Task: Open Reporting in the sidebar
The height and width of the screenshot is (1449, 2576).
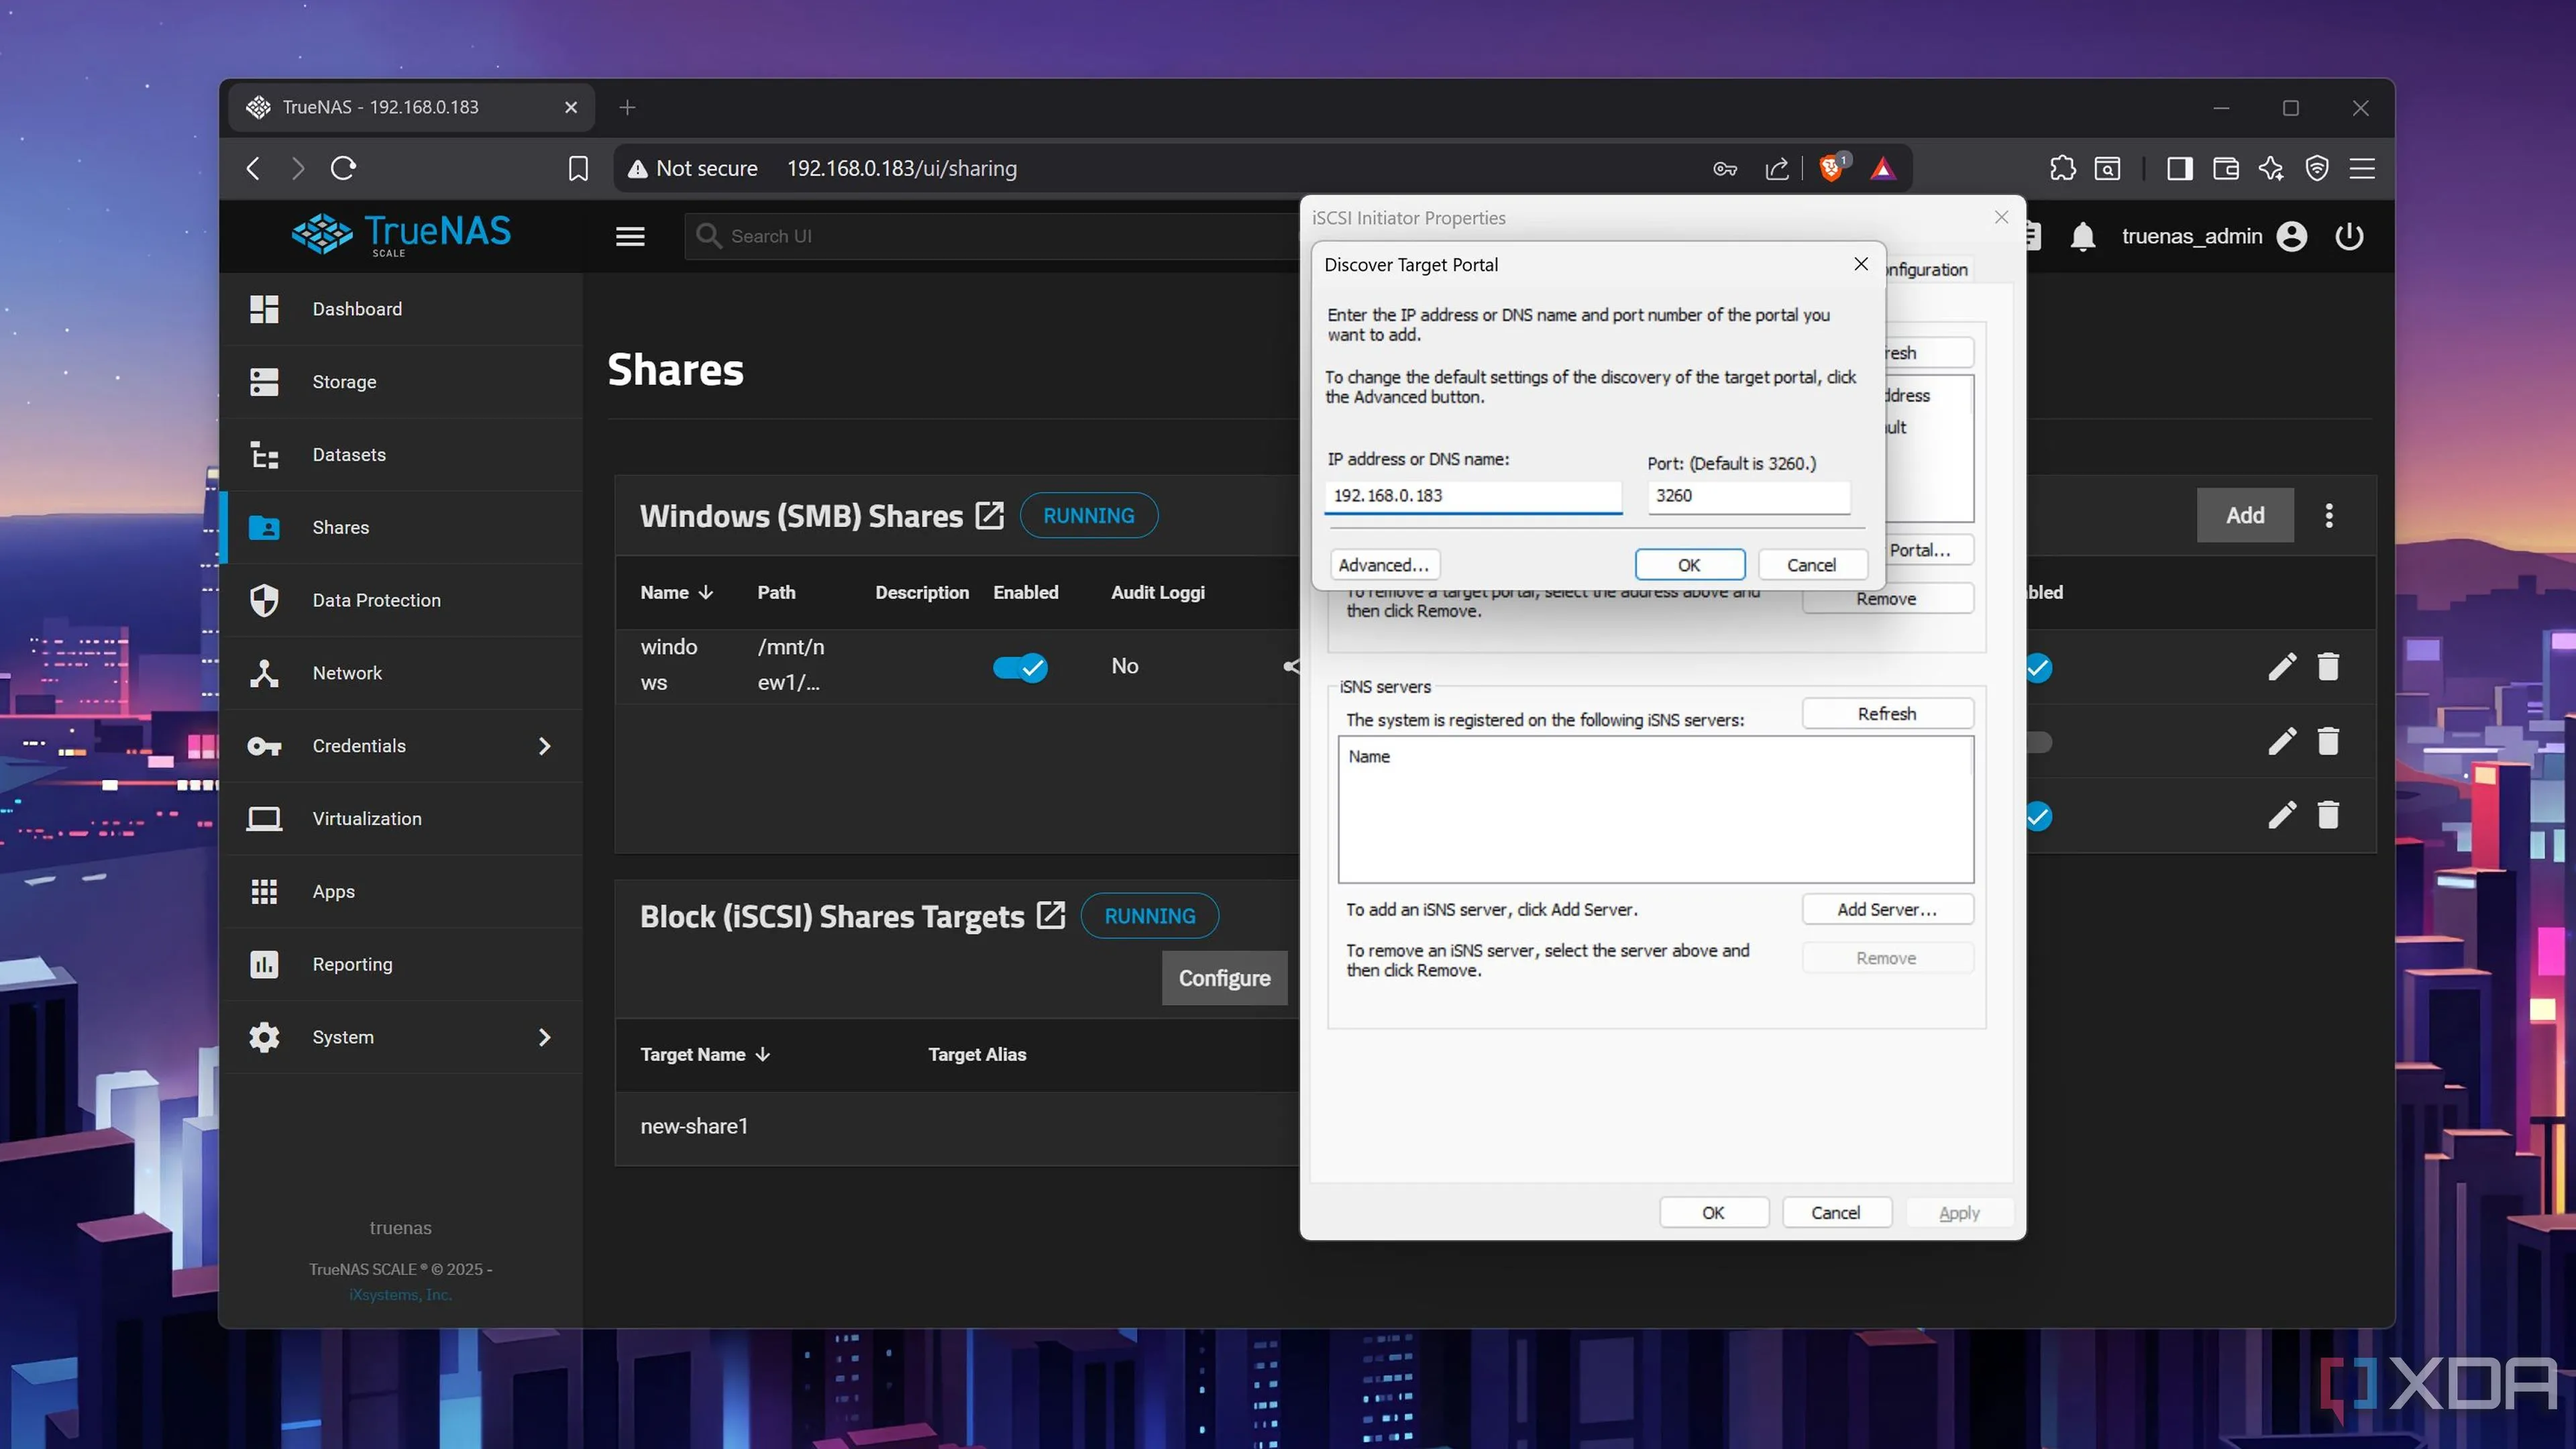Action: point(400,965)
